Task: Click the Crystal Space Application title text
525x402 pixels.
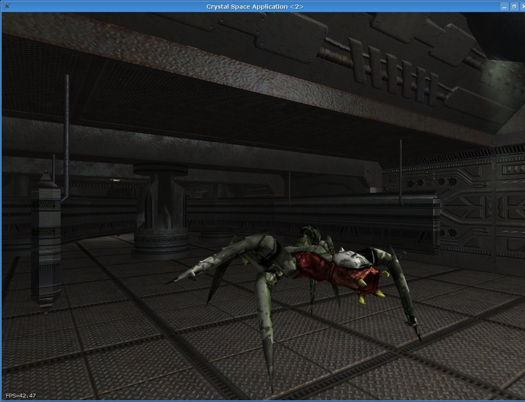Action: [x=255, y=6]
